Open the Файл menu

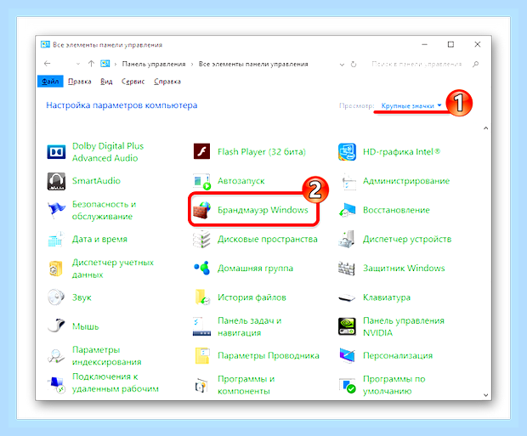coord(50,82)
